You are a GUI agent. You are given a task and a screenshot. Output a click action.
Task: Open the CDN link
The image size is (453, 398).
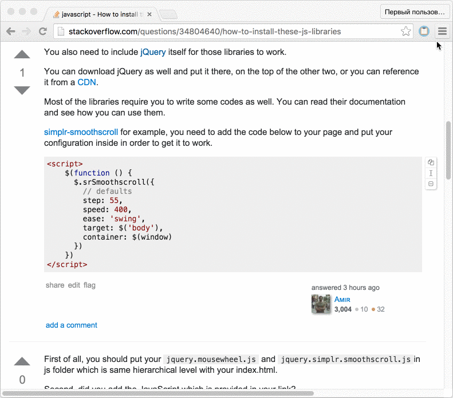pyautogui.click(x=86, y=82)
